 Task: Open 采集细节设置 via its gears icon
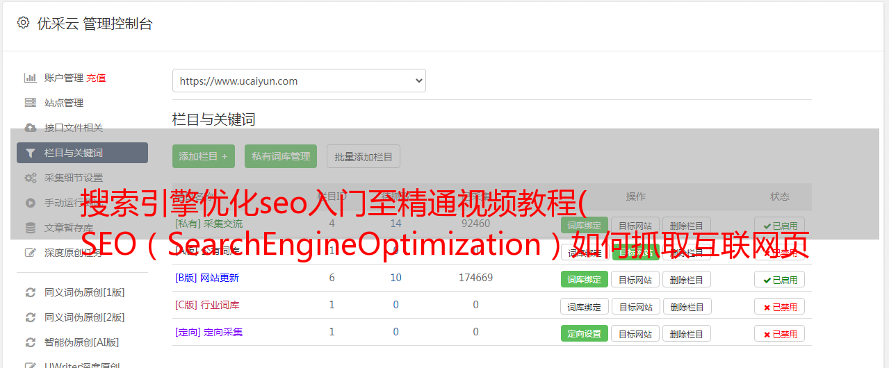click(30, 178)
